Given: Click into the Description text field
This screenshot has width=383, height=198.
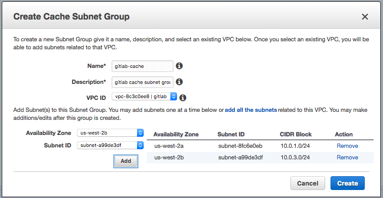Looking at the screenshot, I should [142, 82].
